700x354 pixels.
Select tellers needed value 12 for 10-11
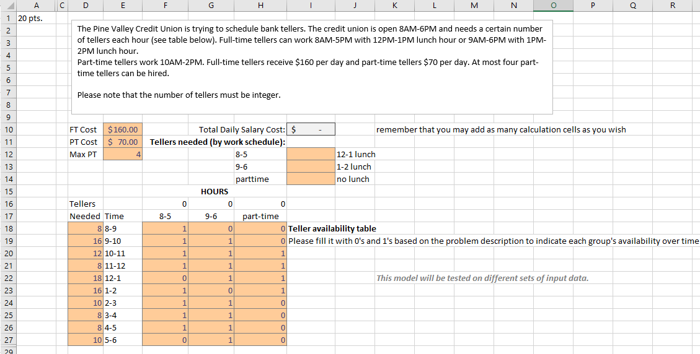pos(86,254)
